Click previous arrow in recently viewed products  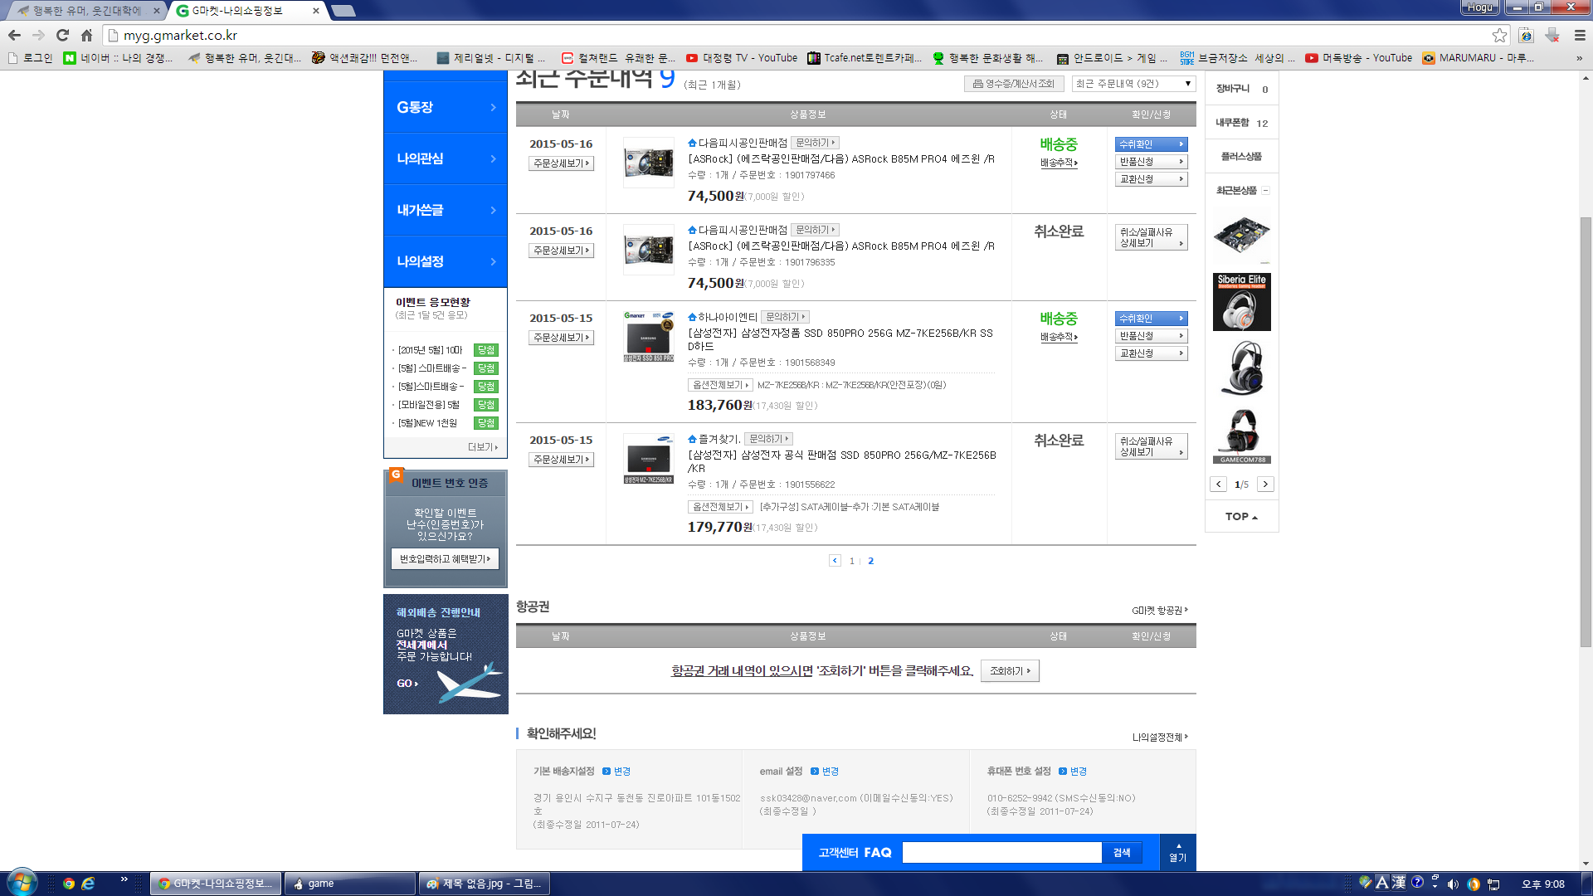tap(1218, 485)
